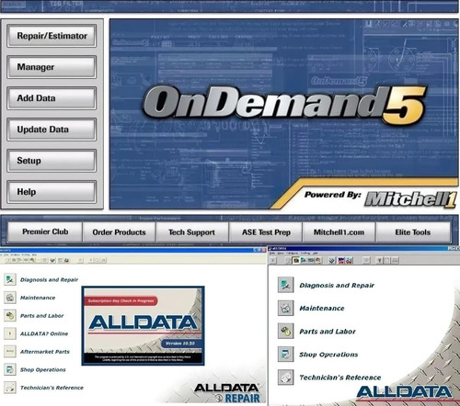Click the Manager button
Viewport: 460px width, 406px height.
pyautogui.click(x=52, y=67)
